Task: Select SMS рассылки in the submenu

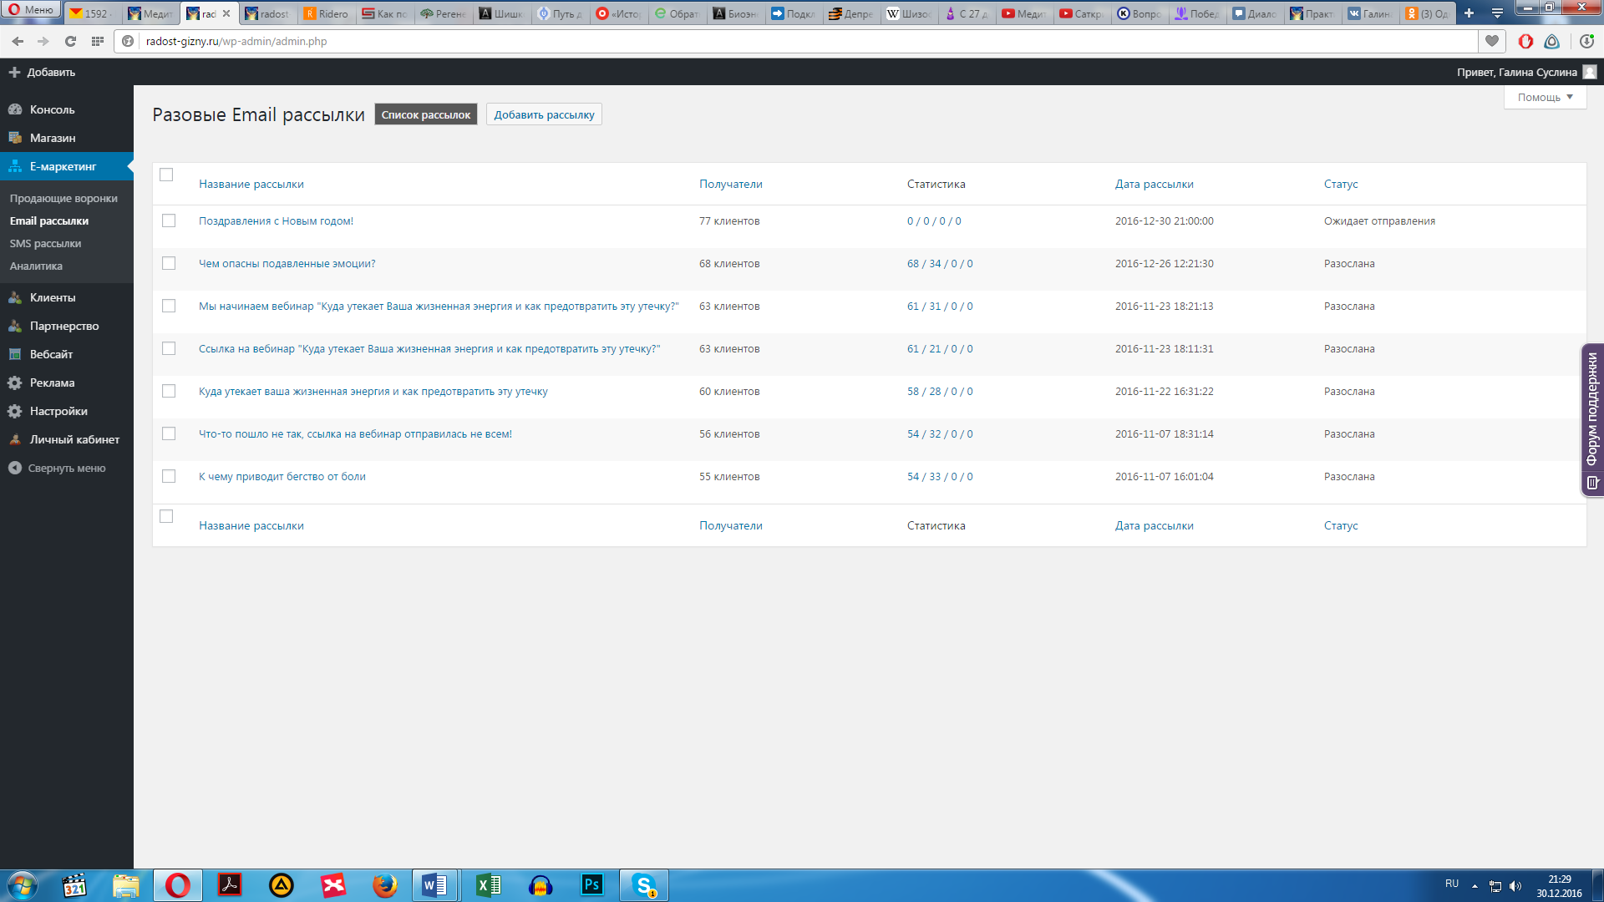Action: [45, 243]
